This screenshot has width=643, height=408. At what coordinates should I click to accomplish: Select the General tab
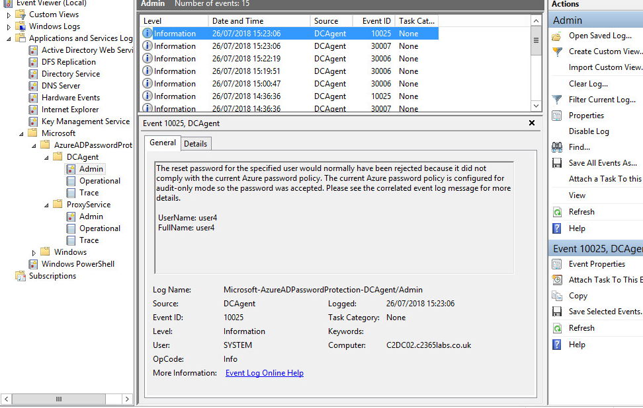(162, 143)
